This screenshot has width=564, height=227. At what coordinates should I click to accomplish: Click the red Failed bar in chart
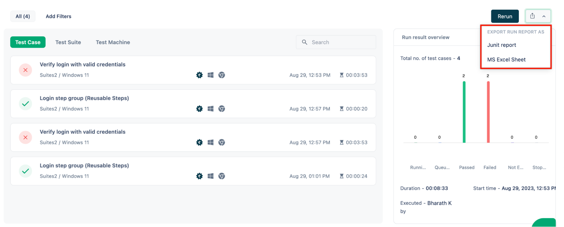click(488, 112)
